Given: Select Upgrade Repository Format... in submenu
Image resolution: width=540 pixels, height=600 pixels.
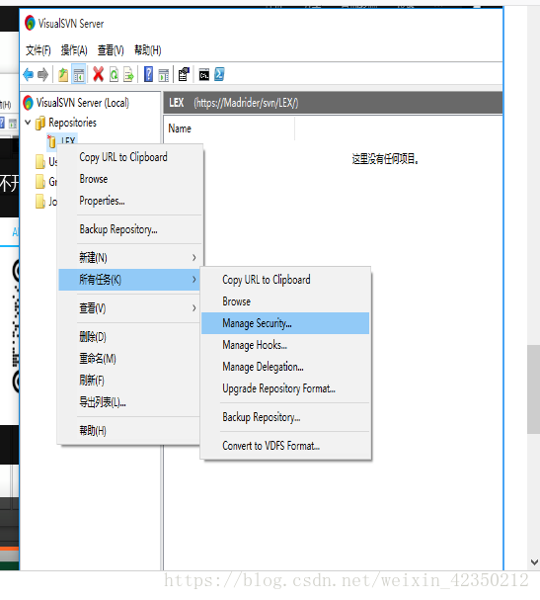Looking at the screenshot, I should point(285,388).
